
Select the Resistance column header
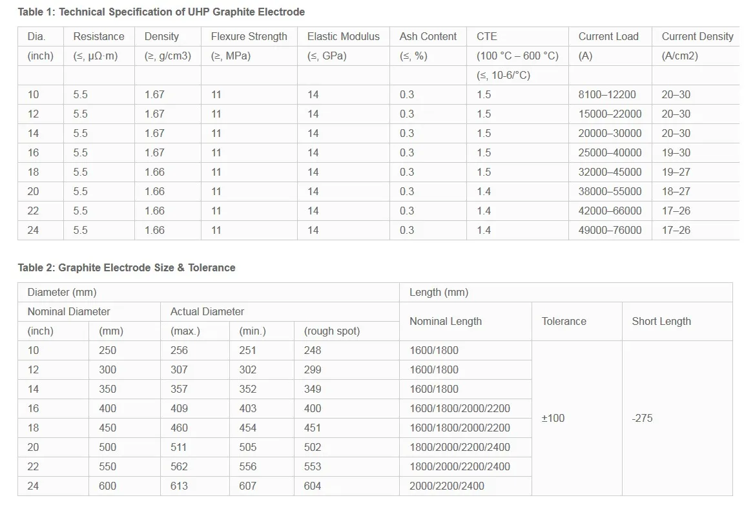[x=98, y=36]
